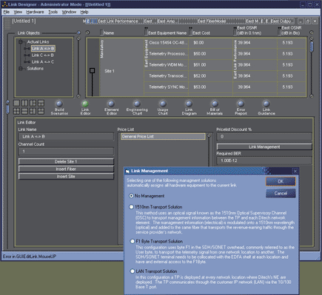Toggle East OSNR (dB in 0.1nm) column box

[x=235, y=33]
